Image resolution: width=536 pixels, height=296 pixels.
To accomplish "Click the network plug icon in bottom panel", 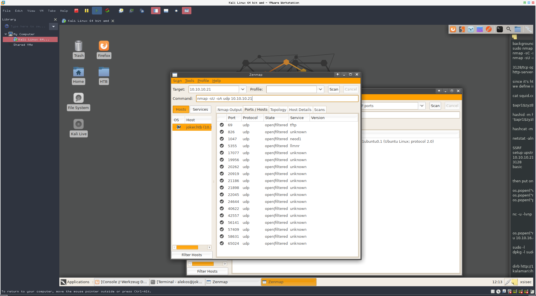I will tap(508, 282).
